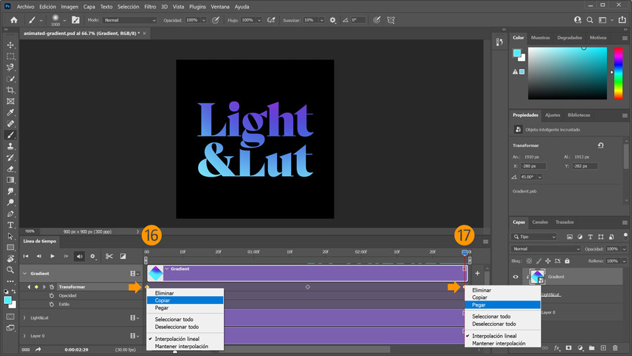Select the Move tool
Image resolution: width=632 pixels, height=356 pixels.
point(11,45)
